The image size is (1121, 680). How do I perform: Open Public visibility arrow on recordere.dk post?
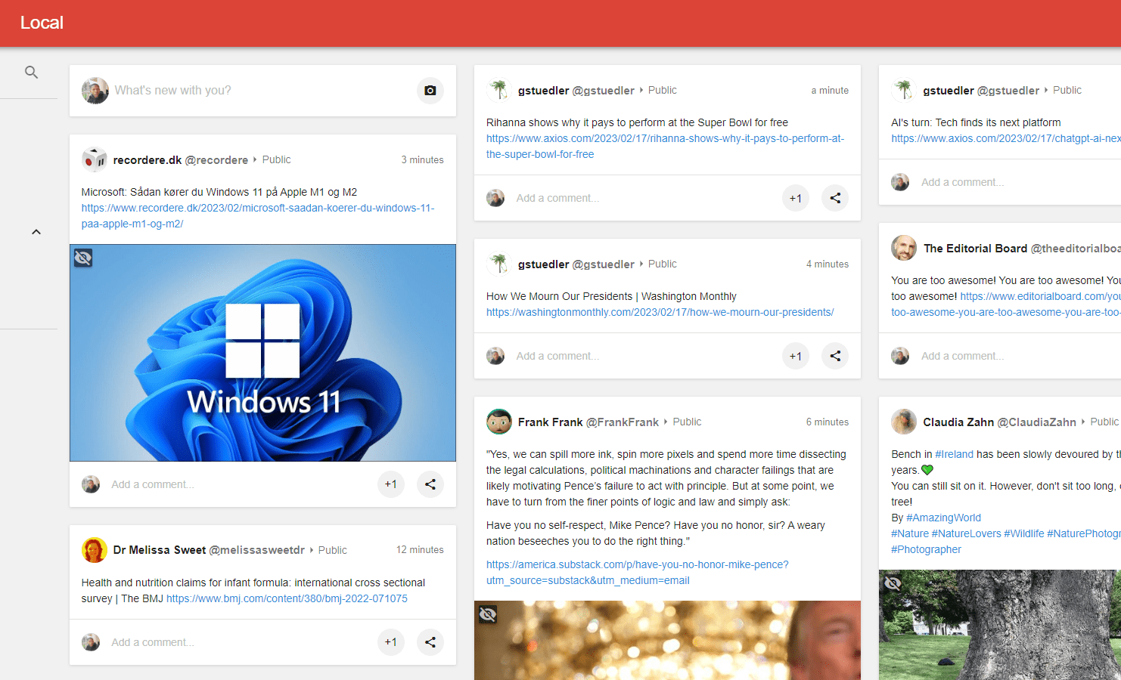pyautogui.click(x=255, y=159)
